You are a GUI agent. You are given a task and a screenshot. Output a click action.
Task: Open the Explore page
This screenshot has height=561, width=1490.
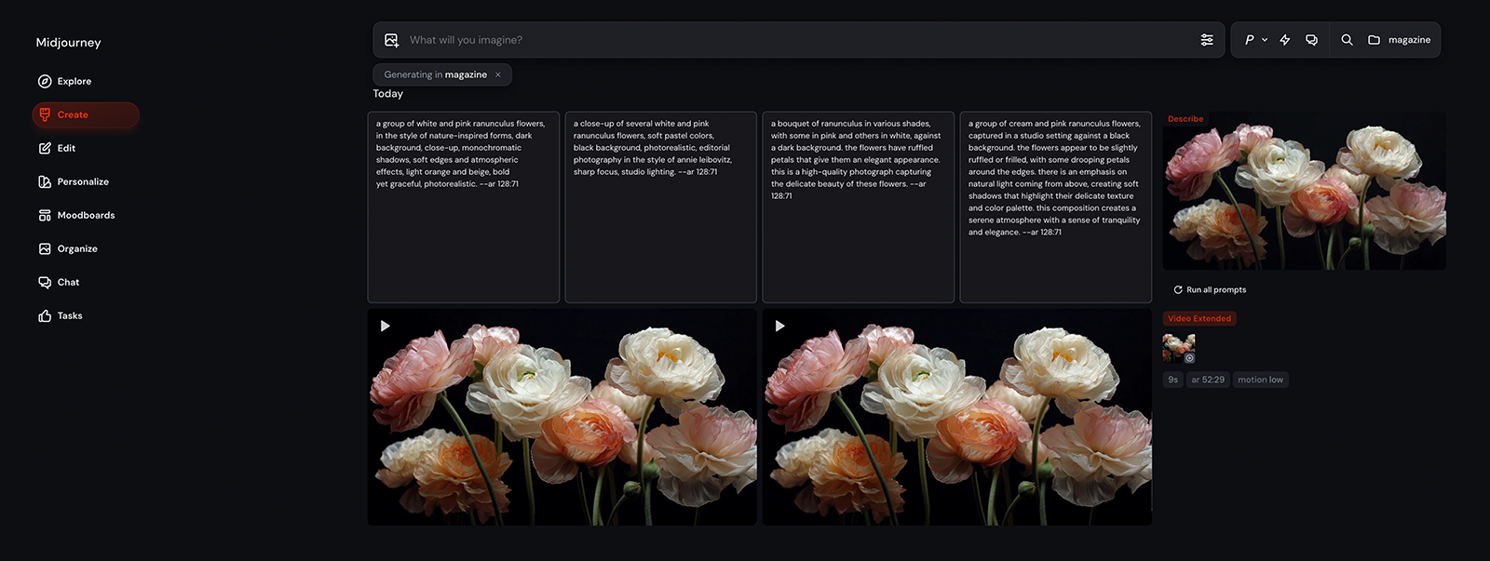coord(74,81)
